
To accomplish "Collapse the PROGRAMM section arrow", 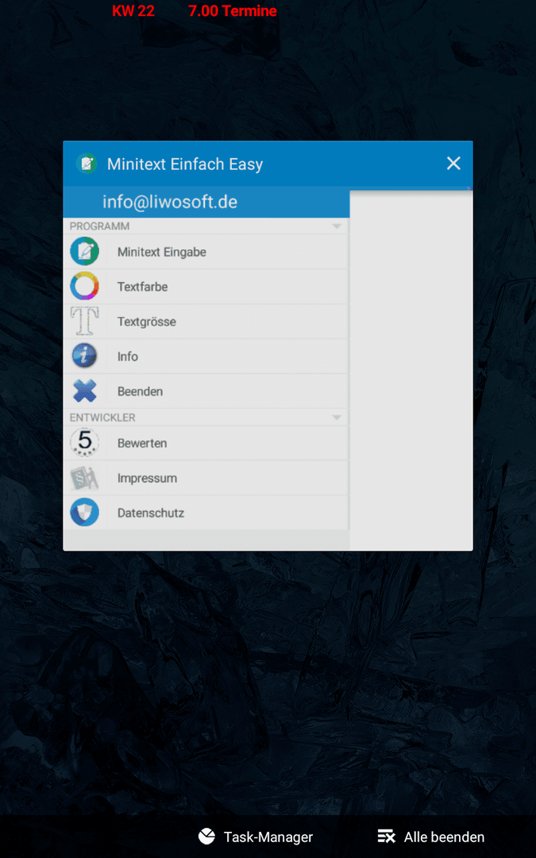I will [x=337, y=226].
